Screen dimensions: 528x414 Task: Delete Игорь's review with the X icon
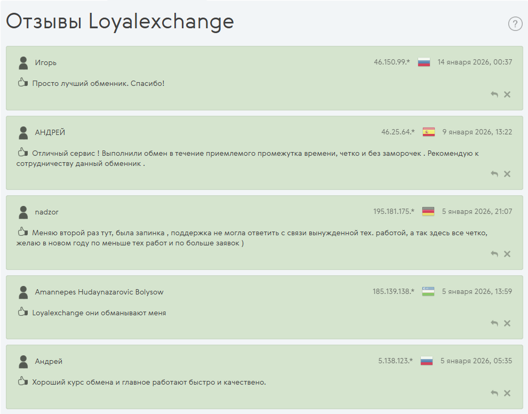point(507,94)
